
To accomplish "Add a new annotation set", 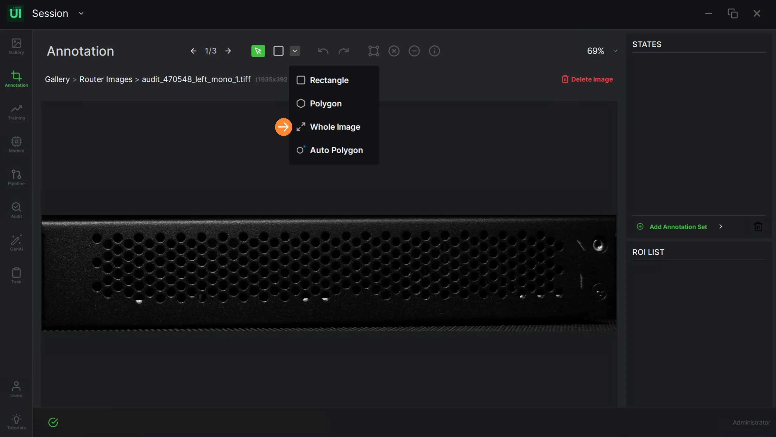I will click(672, 227).
